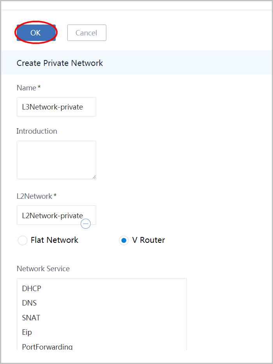The height and width of the screenshot is (364, 273).
Task: Select DNS in Network Service list
Action: pos(29,303)
